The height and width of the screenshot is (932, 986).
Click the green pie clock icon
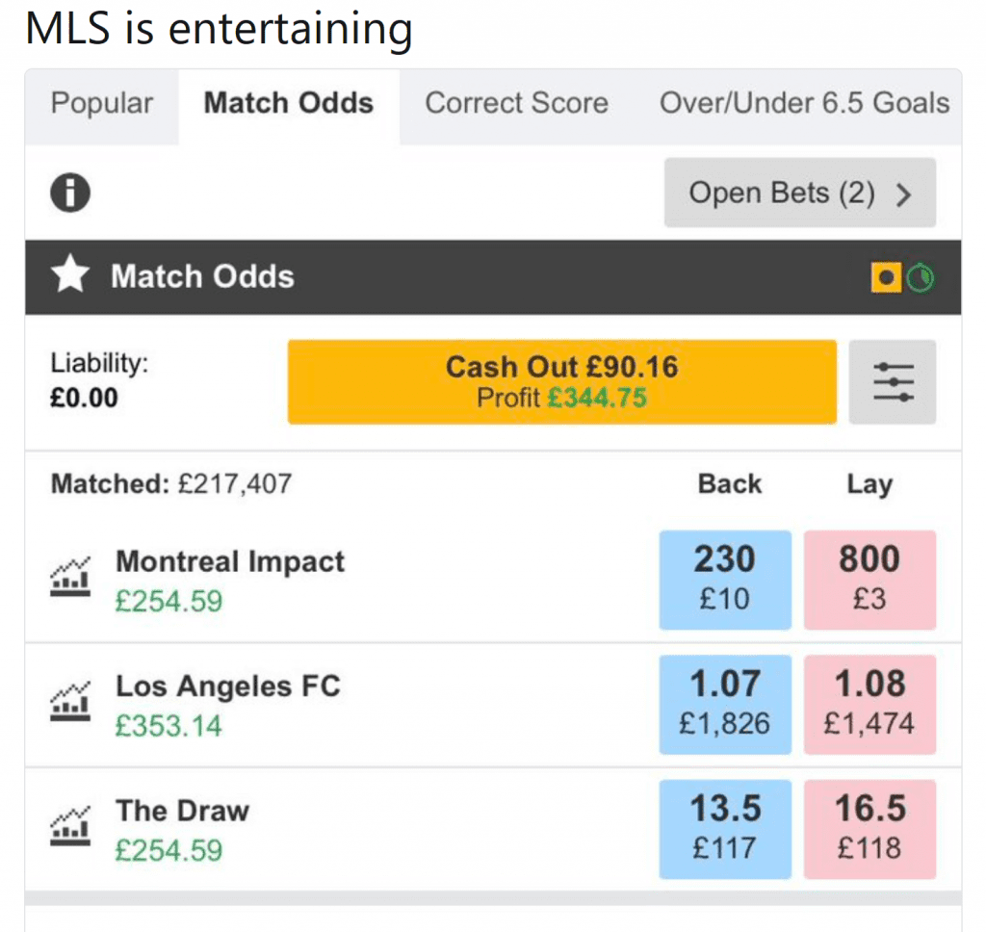pyautogui.click(x=920, y=278)
